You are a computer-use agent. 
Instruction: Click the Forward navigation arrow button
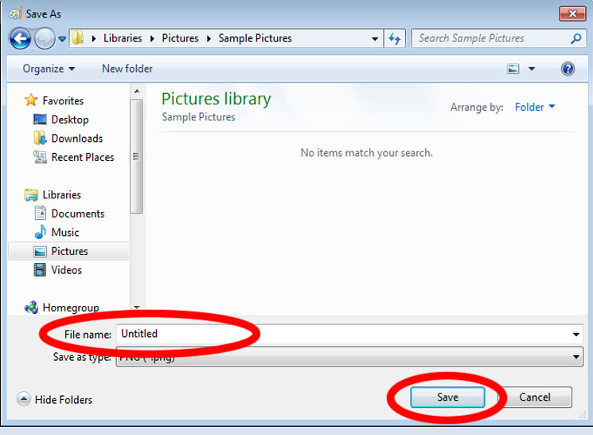(x=45, y=38)
